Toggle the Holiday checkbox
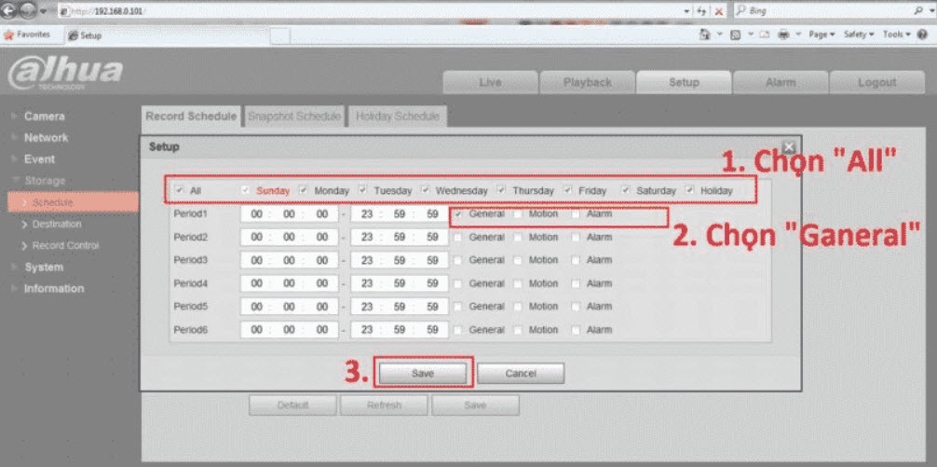The height and width of the screenshot is (467, 937). pyautogui.click(x=690, y=190)
